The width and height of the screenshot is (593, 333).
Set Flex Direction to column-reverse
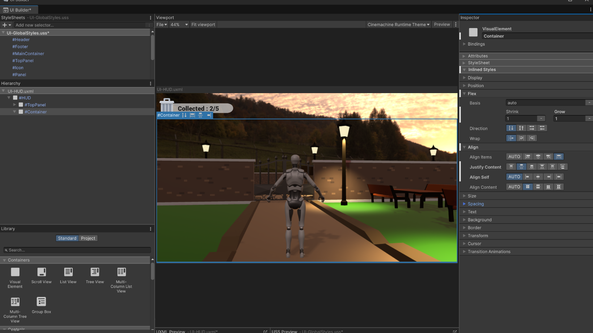521,128
